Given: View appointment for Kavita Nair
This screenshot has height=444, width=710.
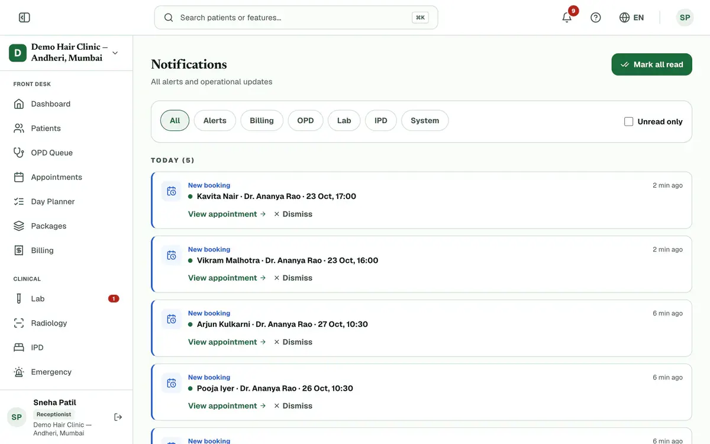Looking at the screenshot, I should pos(227,214).
